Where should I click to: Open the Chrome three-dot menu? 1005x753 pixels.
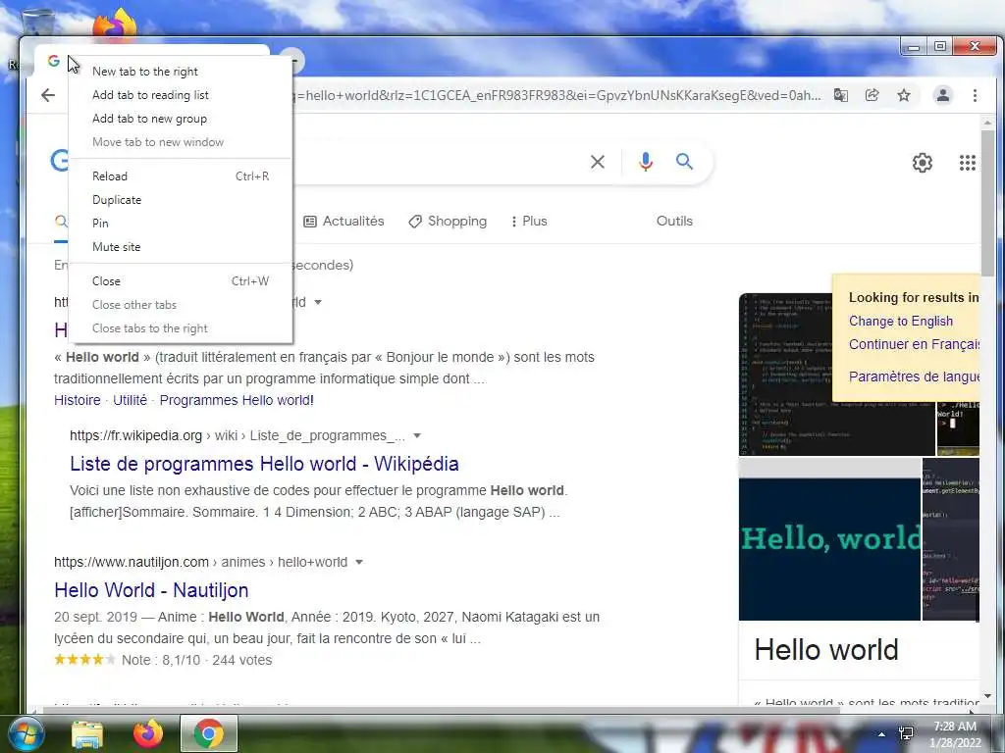pyautogui.click(x=975, y=95)
